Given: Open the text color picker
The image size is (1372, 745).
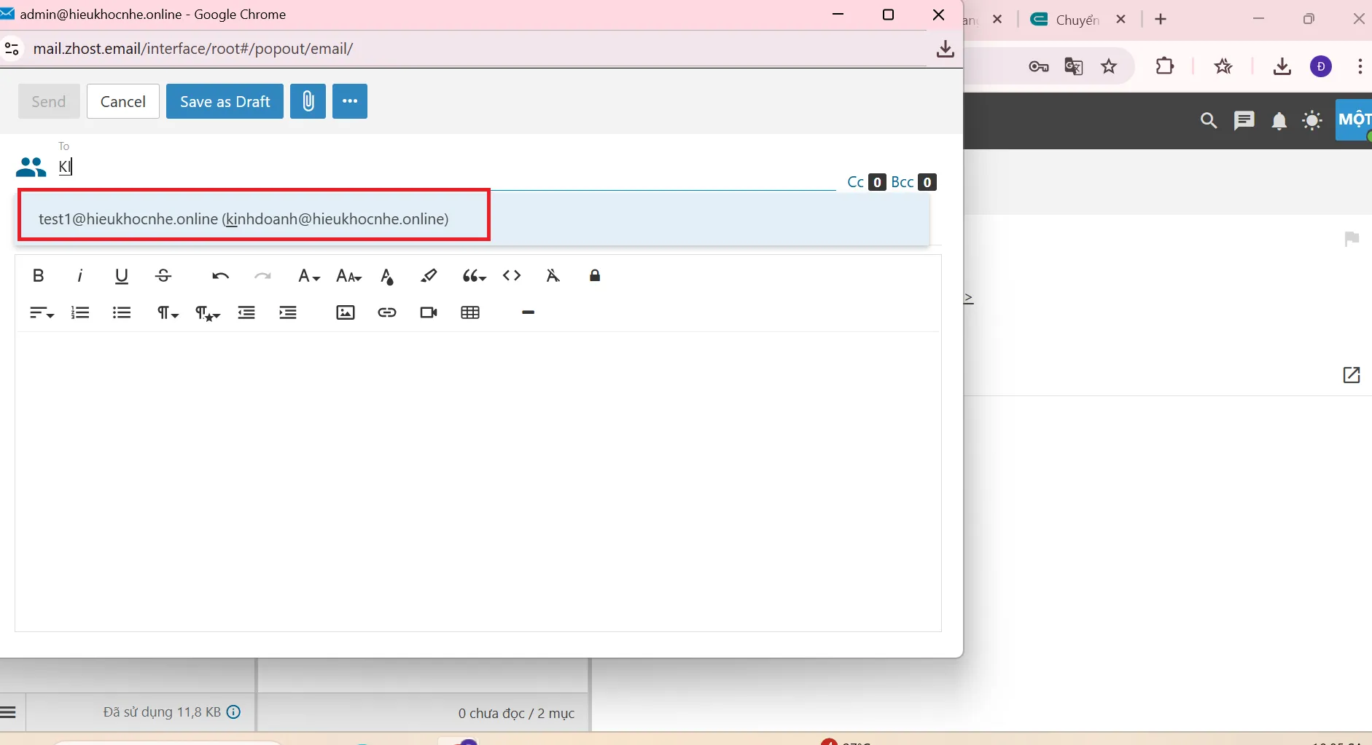Looking at the screenshot, I should [x=387, y=276].
